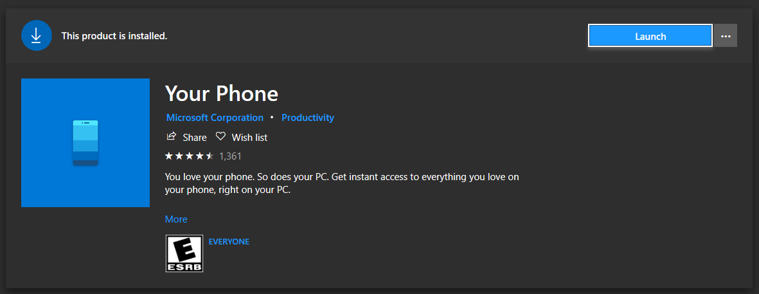Click the ESRB Everyone rating badge
Screen dimensions: 759x294
(184, 254)
